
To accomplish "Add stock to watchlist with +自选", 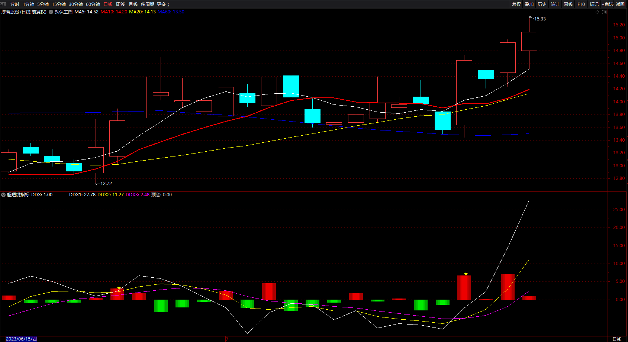I will 608,4.
